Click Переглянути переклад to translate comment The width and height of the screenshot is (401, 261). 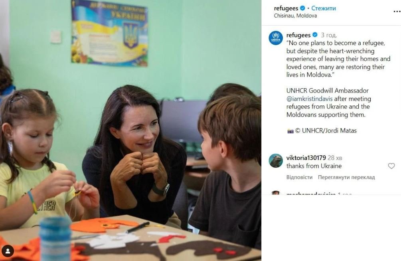(x=346, y=177)
